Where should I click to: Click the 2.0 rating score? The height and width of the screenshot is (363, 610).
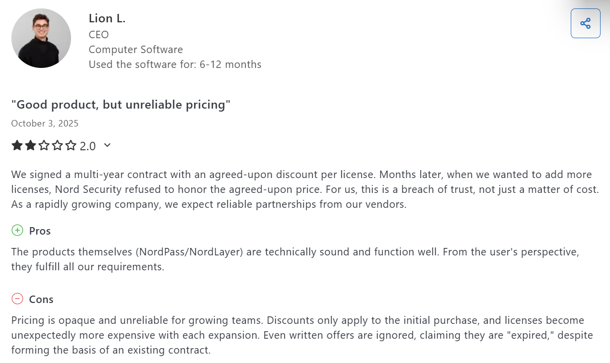point(88,146)
